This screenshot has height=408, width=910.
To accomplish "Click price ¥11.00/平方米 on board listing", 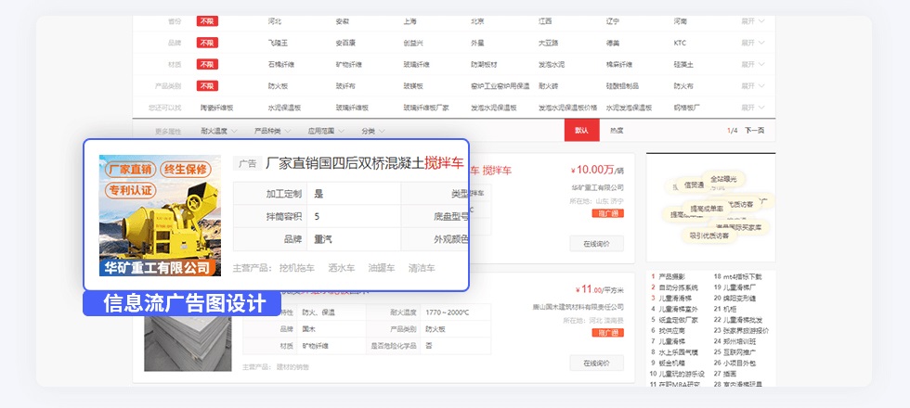I will tap(600, 289).
